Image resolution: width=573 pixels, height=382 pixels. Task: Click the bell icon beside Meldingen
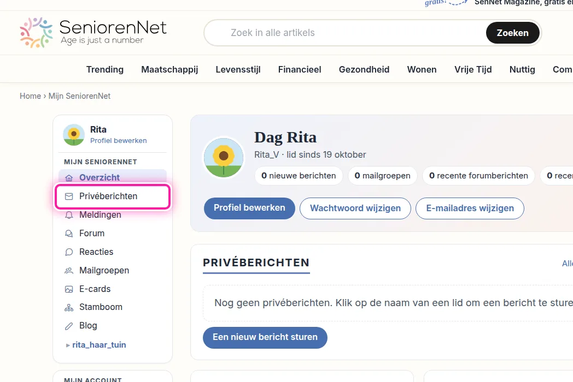[69, 215]
